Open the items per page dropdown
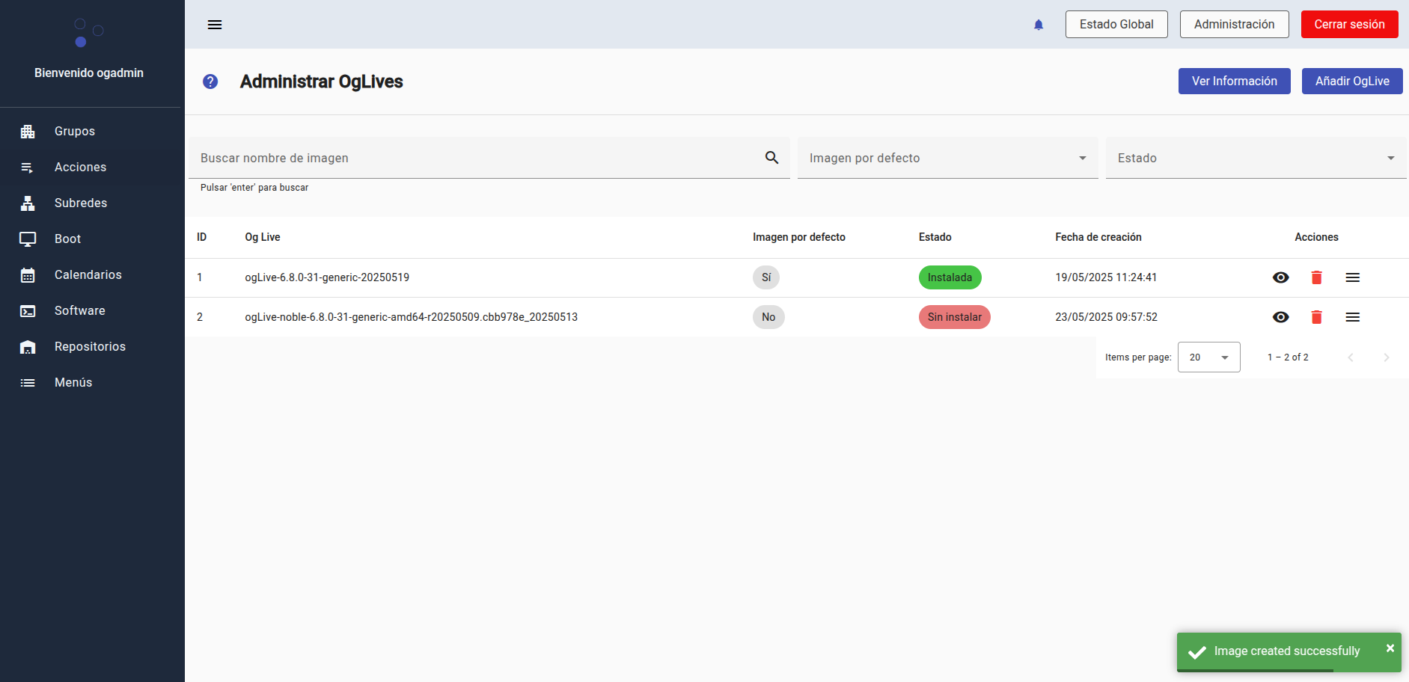1409x682 pixels. [x=1208, y=357]
